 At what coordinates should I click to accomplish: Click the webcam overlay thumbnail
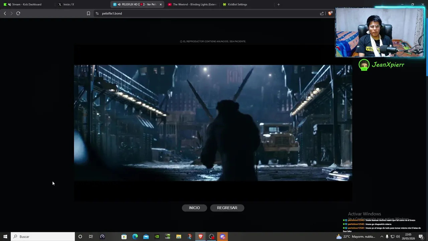[380, 32]
